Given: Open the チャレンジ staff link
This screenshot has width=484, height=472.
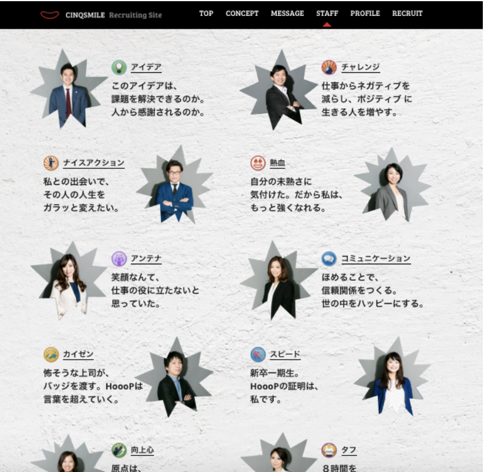Looking at the screenshot, I should coord(361,67).
